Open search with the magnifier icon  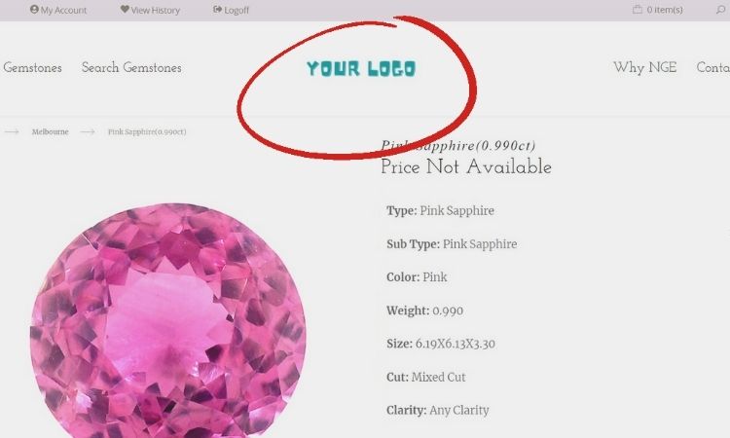[x=720, y=10]
